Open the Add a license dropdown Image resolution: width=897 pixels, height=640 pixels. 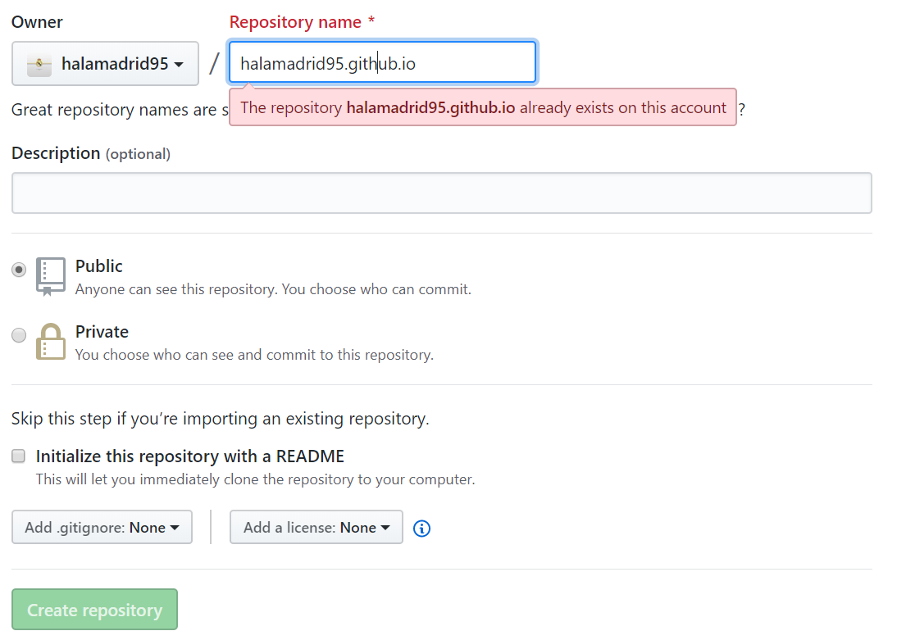(316, 528)
